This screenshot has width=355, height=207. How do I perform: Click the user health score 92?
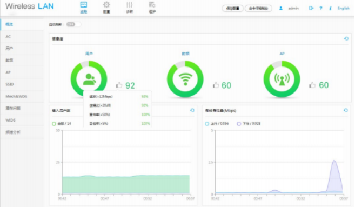coord(130,85)
